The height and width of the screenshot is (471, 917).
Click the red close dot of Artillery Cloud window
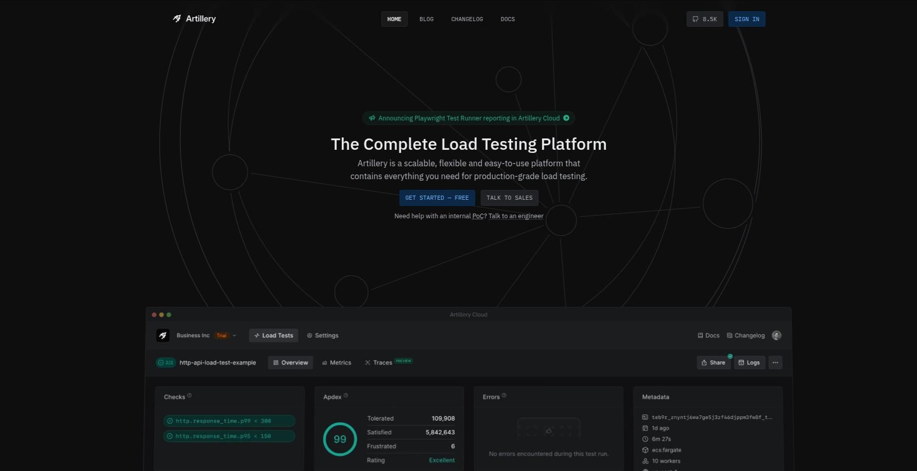click(154, 315)
